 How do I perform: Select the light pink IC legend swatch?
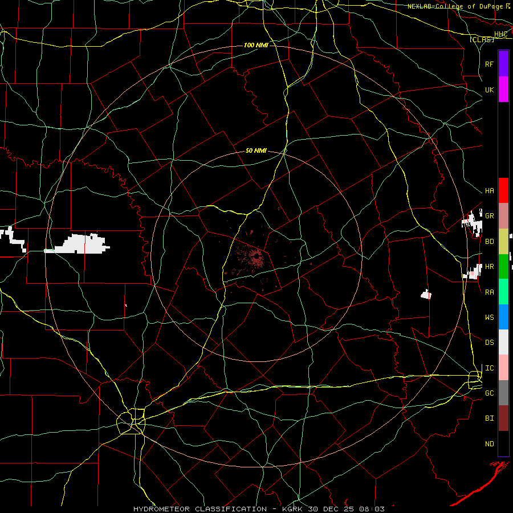(x=503, y=368)
